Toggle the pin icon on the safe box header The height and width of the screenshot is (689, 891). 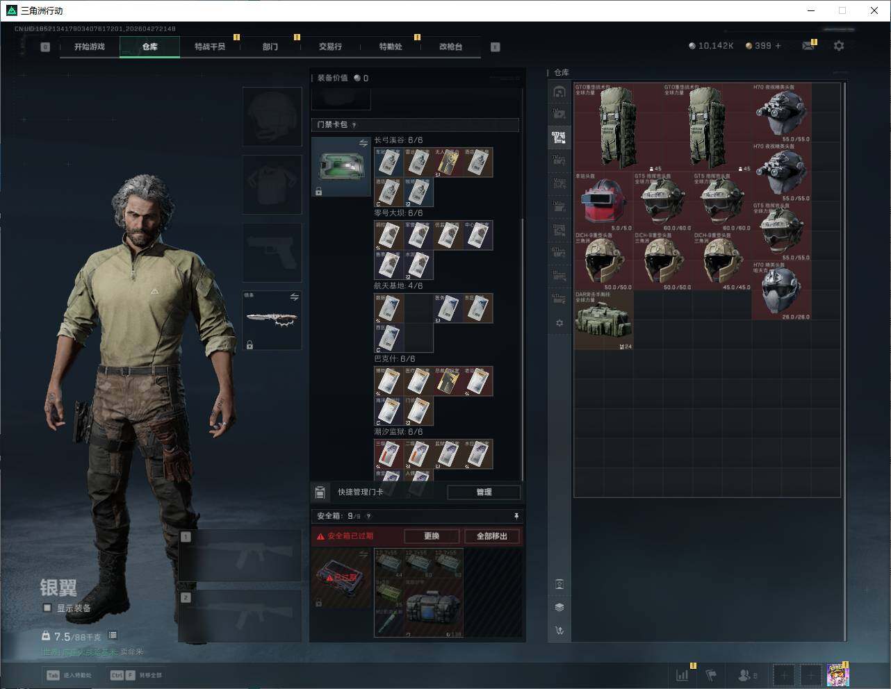click(516, 516)
